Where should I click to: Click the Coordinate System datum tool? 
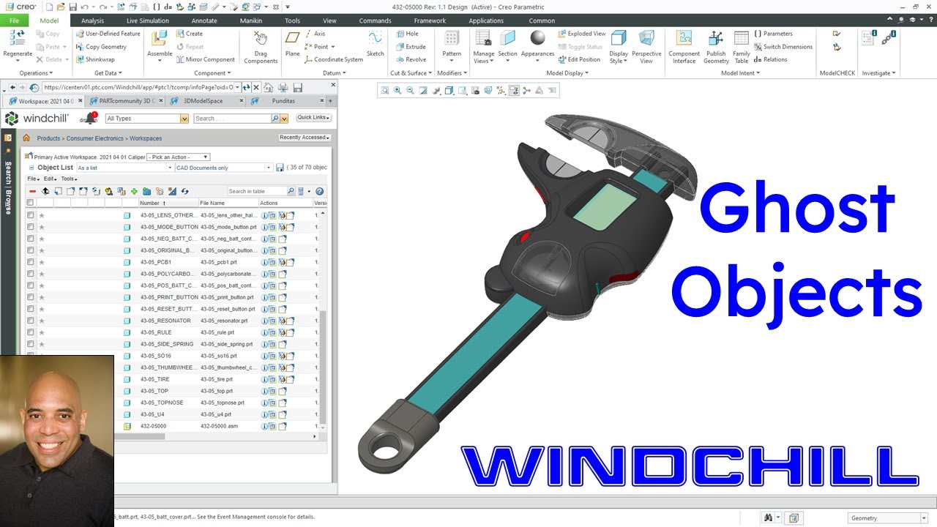pyautogui.click(x=334, y=60)
